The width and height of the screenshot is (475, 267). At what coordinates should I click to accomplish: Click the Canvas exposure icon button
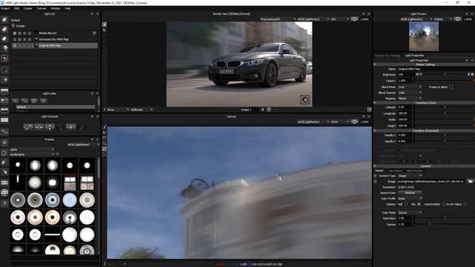point(354,122)
